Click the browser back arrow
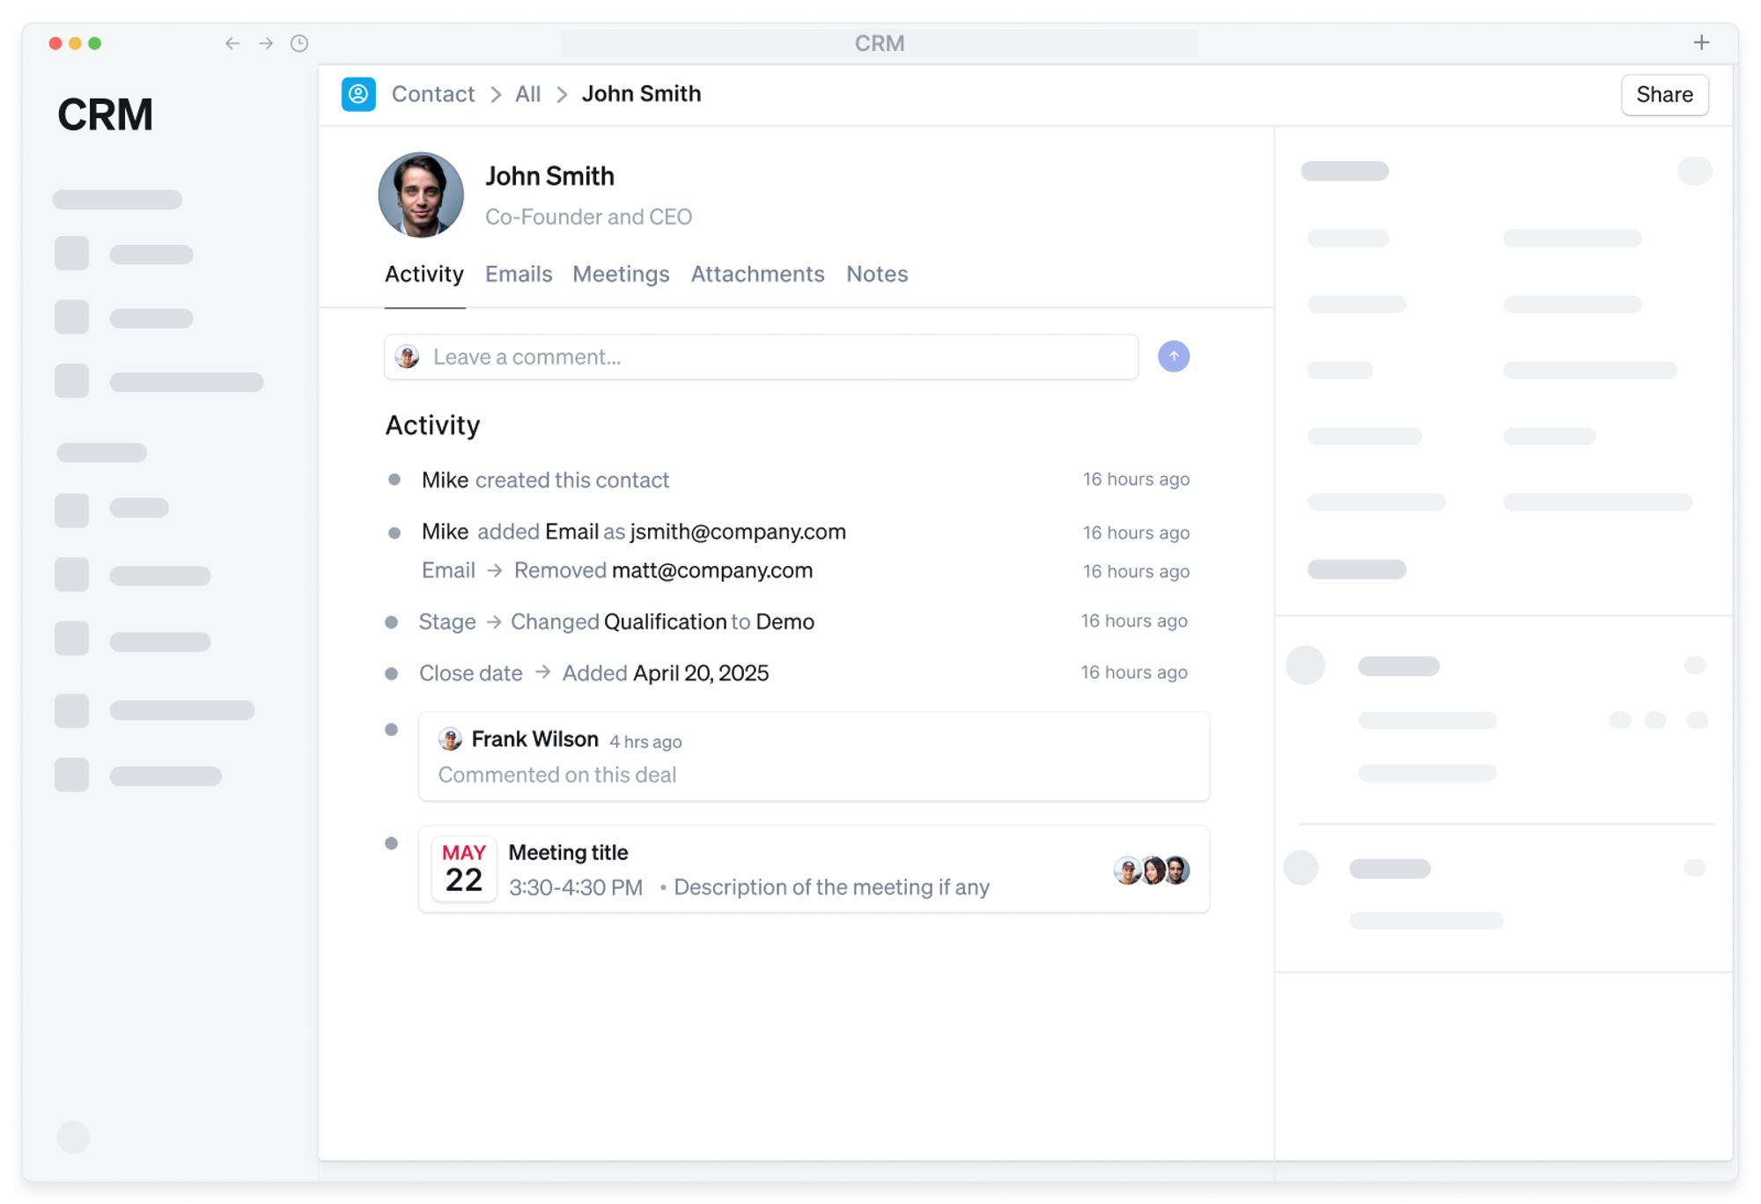 pyautogui.click(x=232, y=43)
